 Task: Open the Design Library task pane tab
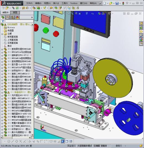[x=141, y=28]
